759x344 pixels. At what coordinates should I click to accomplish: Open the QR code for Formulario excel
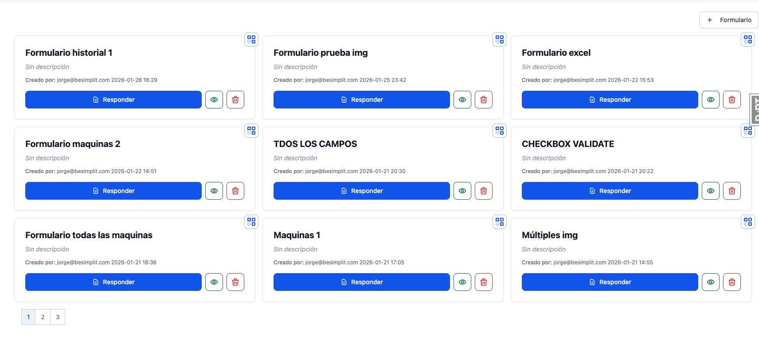tap(748, 39)
